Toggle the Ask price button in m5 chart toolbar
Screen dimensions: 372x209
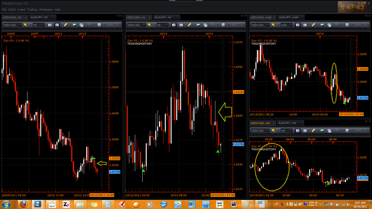(x=305, y=130)
